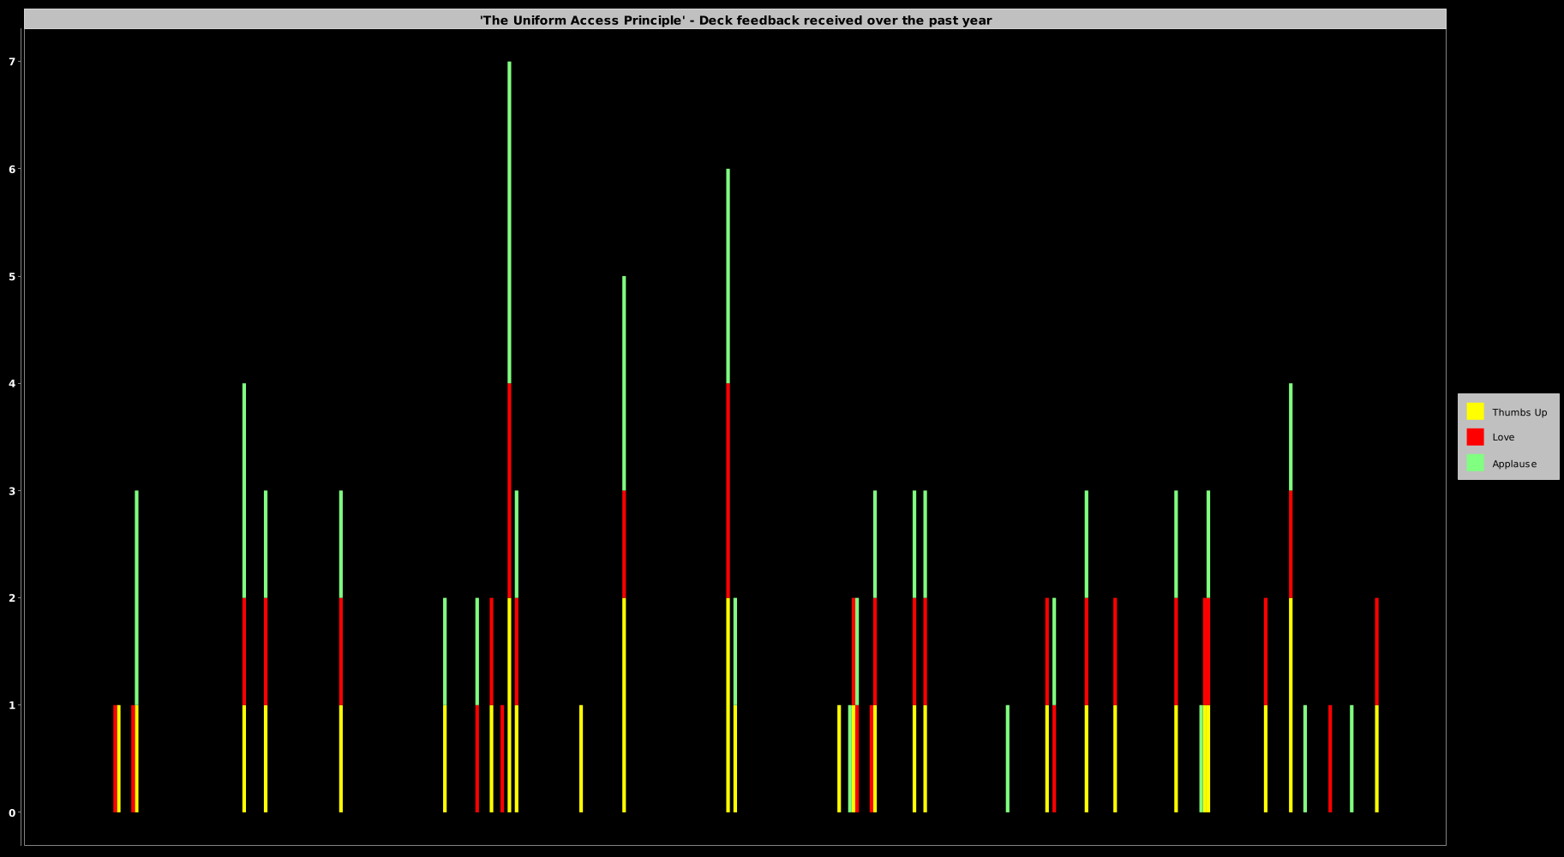The height and width of the screenshot is (857, 1564).
Task: Click the bar peaking at 6
Action: [728, 490]
